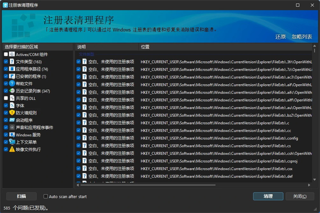Click the 还原 restore link

[280, 37]
